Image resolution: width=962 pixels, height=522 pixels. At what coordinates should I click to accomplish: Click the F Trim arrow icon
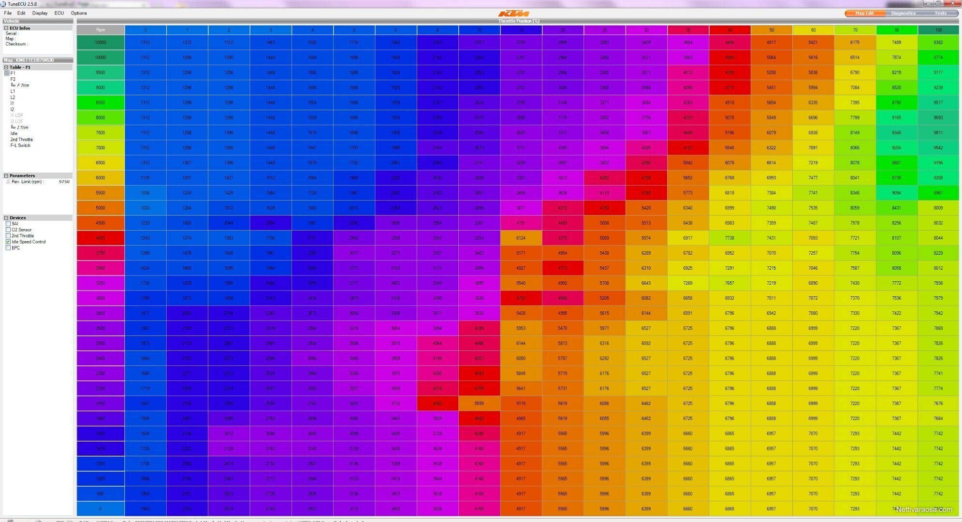click(x=14, y=85)
